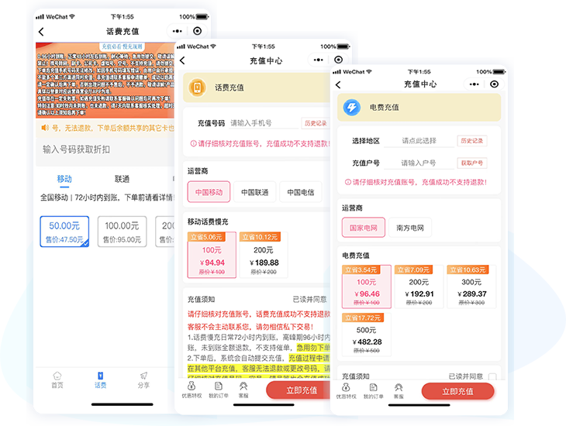Go back on middle 充值中心 screen
Screen dimensions: 566x426
click(182, 60)
